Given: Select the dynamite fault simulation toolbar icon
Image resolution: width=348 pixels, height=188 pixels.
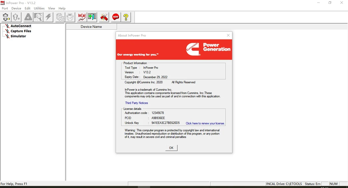Looking at the screenshot, I should (x=104, y=17).
